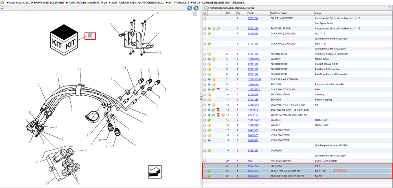This screenshot has width=393, height=188.
Task: Open part number link 1282338C91
Action: [x=254, y=79]
